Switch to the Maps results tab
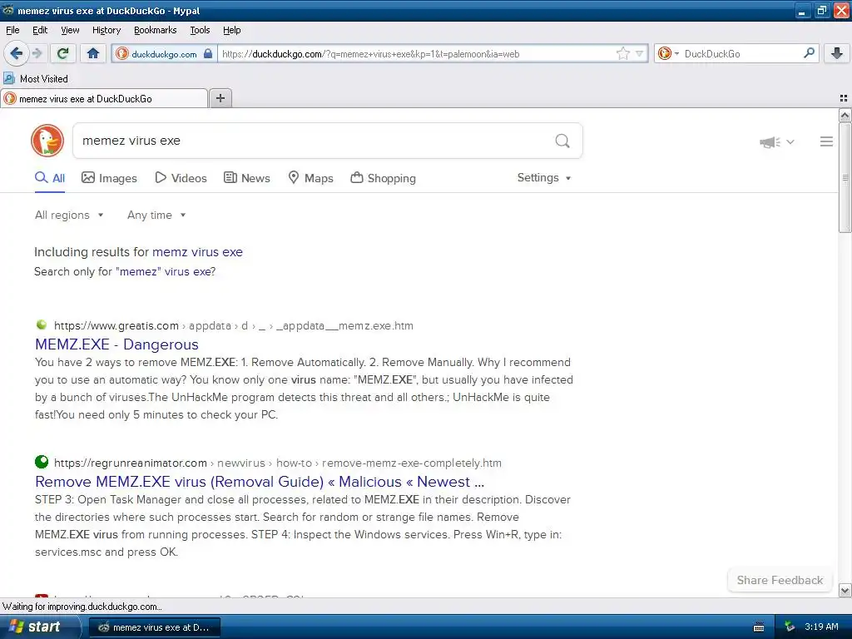Image resolution: width=852 pixels, height=639 pixels. coord(311,178)
